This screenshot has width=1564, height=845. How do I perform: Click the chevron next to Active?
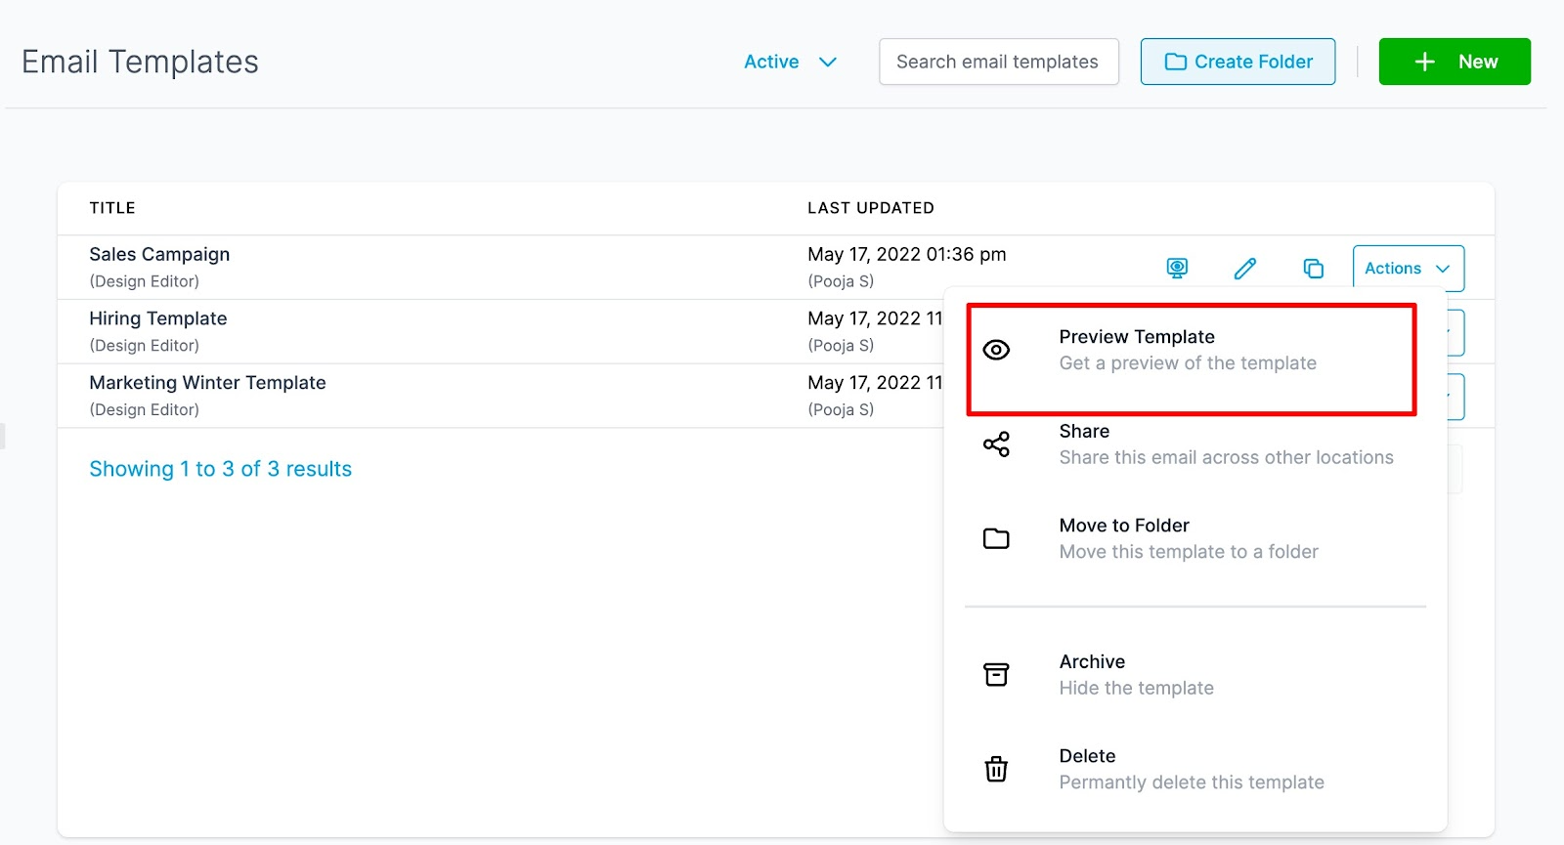828,62
